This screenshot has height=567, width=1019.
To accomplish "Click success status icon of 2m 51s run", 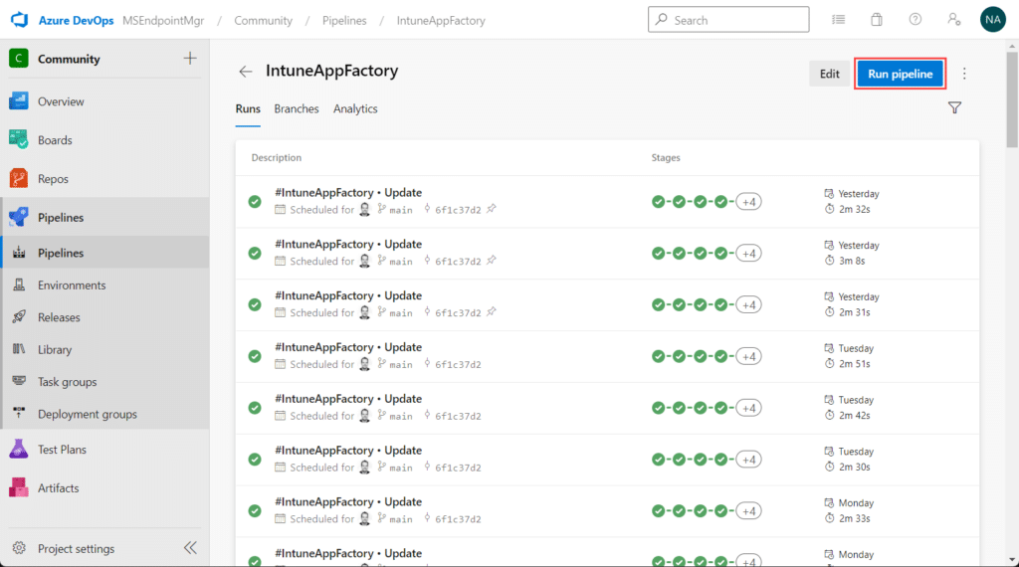I will point(255,356).
